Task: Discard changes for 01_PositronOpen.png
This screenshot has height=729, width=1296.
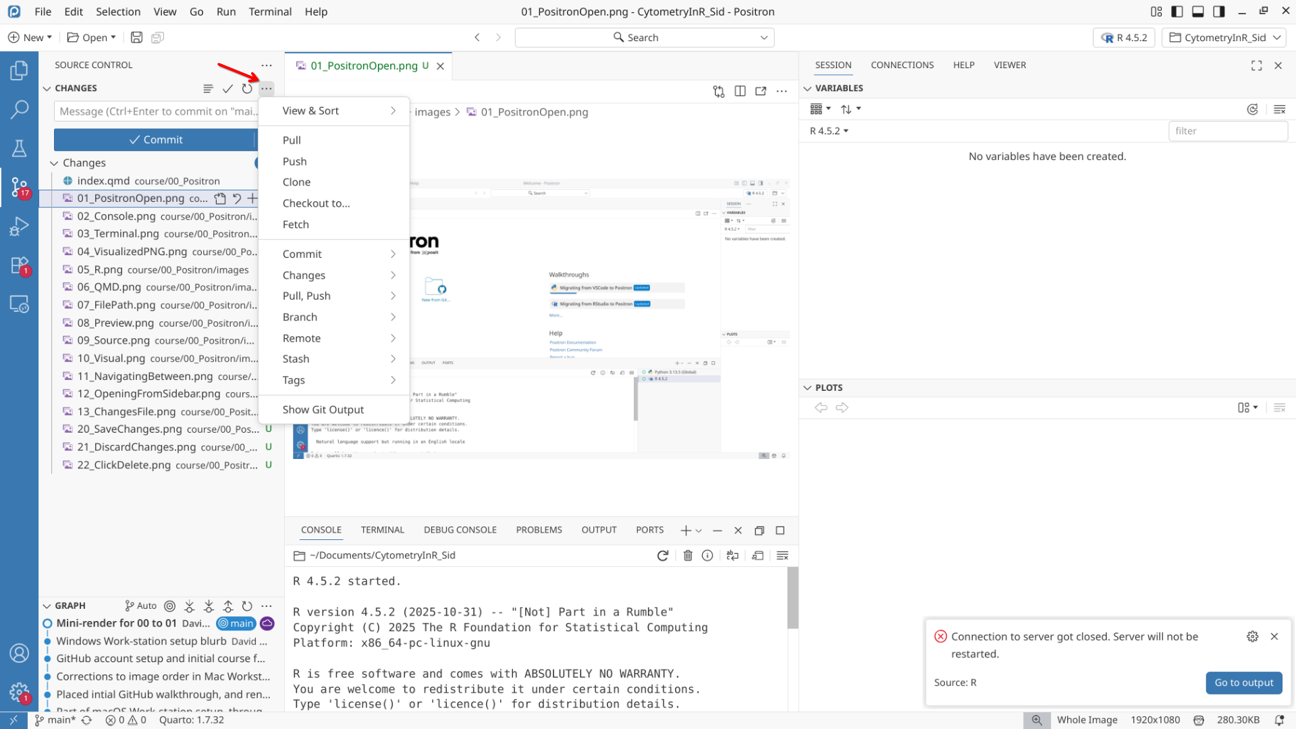Action: 236,198
